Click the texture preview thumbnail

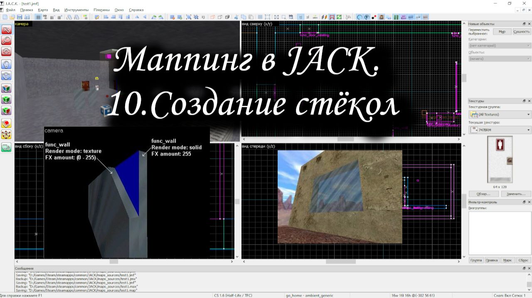click(x=500, y=160)
